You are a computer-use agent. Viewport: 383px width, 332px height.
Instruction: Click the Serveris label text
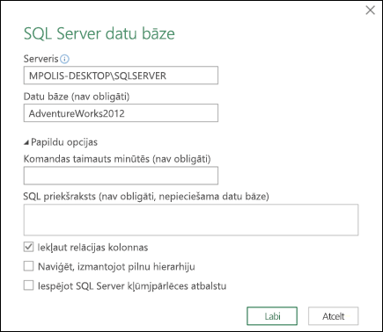(x=41, y=59)
